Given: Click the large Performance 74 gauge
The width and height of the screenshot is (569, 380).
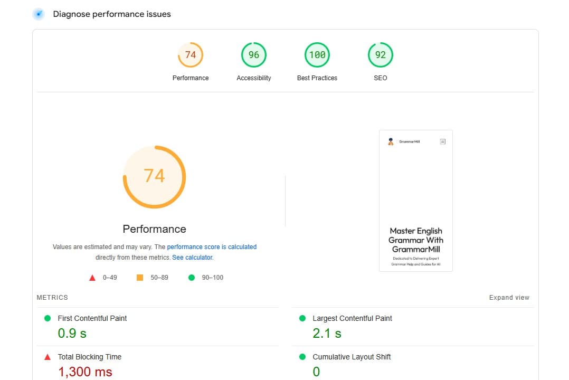Looking at the screenshot, I should coord(154,177).
